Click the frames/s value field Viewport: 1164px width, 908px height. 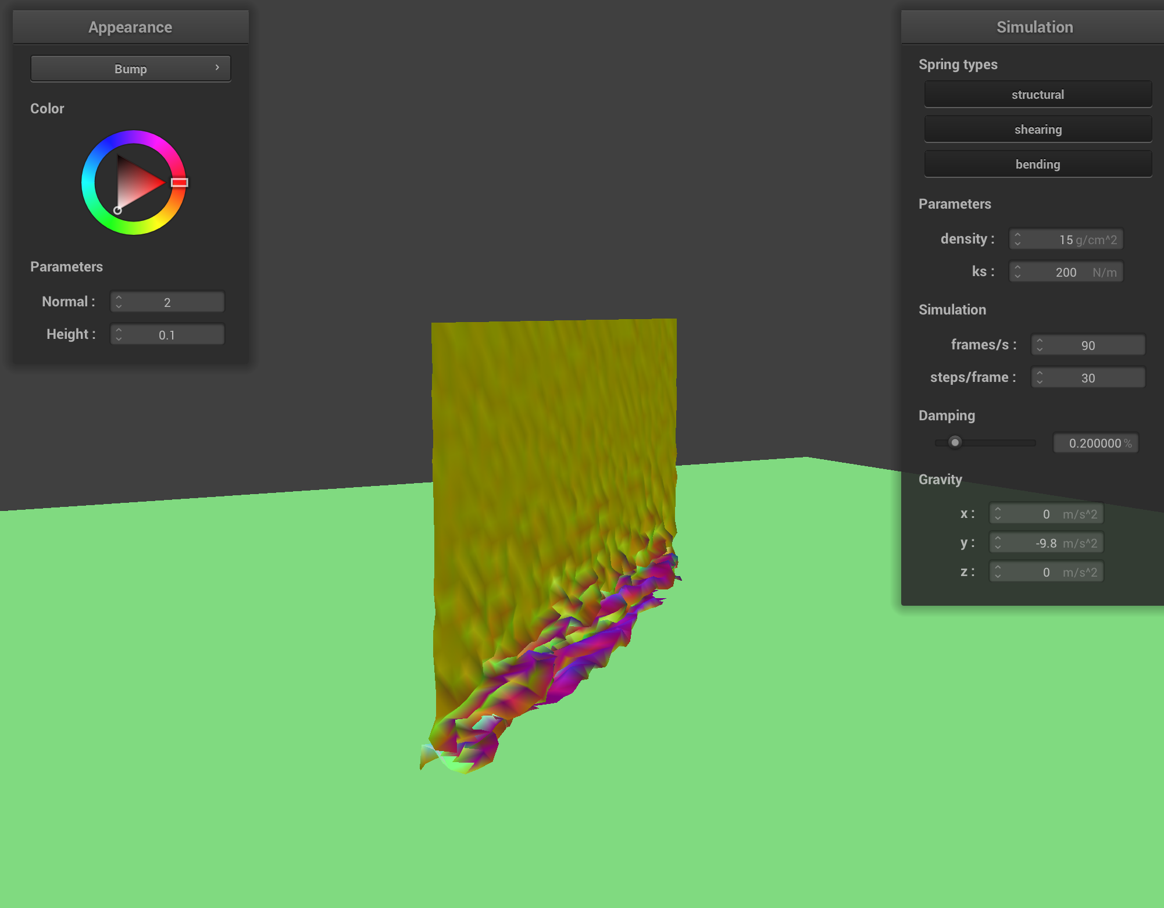tap(1088, 345)
